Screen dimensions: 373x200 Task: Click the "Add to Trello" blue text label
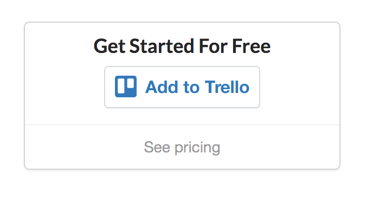point(197,87)
